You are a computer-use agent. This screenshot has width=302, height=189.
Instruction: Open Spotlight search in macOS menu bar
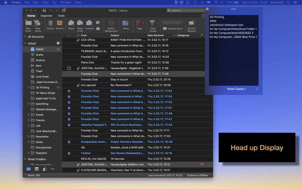[x=288, y=3]
